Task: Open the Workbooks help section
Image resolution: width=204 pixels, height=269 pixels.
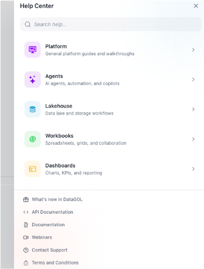Action: click(x=110, y=139)
